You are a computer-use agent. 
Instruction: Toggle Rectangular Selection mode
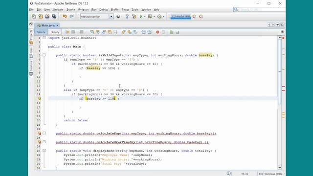[115, 32]
